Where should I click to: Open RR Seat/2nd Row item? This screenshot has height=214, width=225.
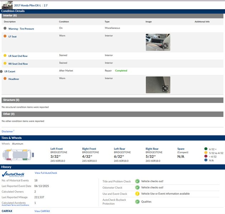(x=18, y=64)
